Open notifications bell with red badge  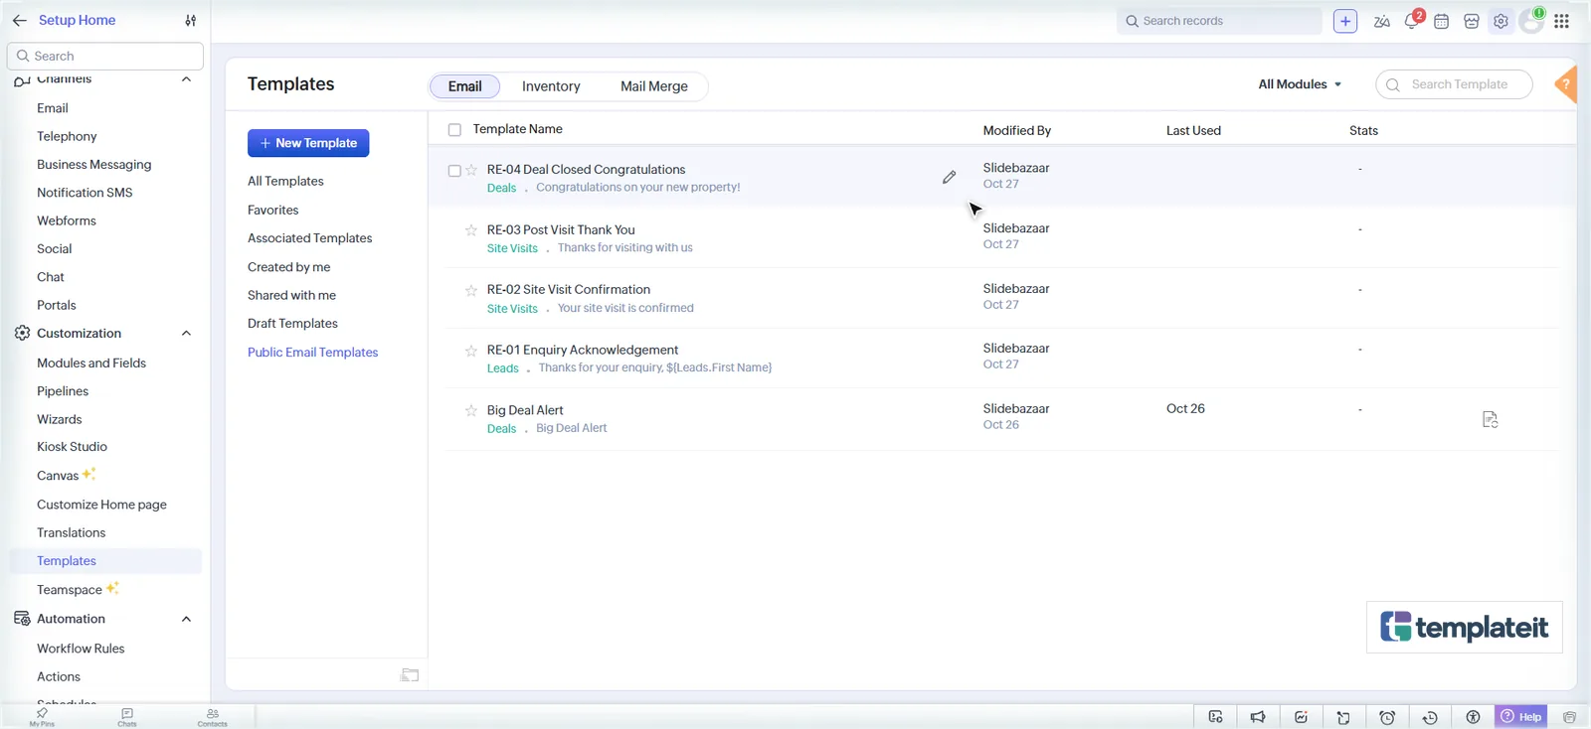(x=1412, y=20)
